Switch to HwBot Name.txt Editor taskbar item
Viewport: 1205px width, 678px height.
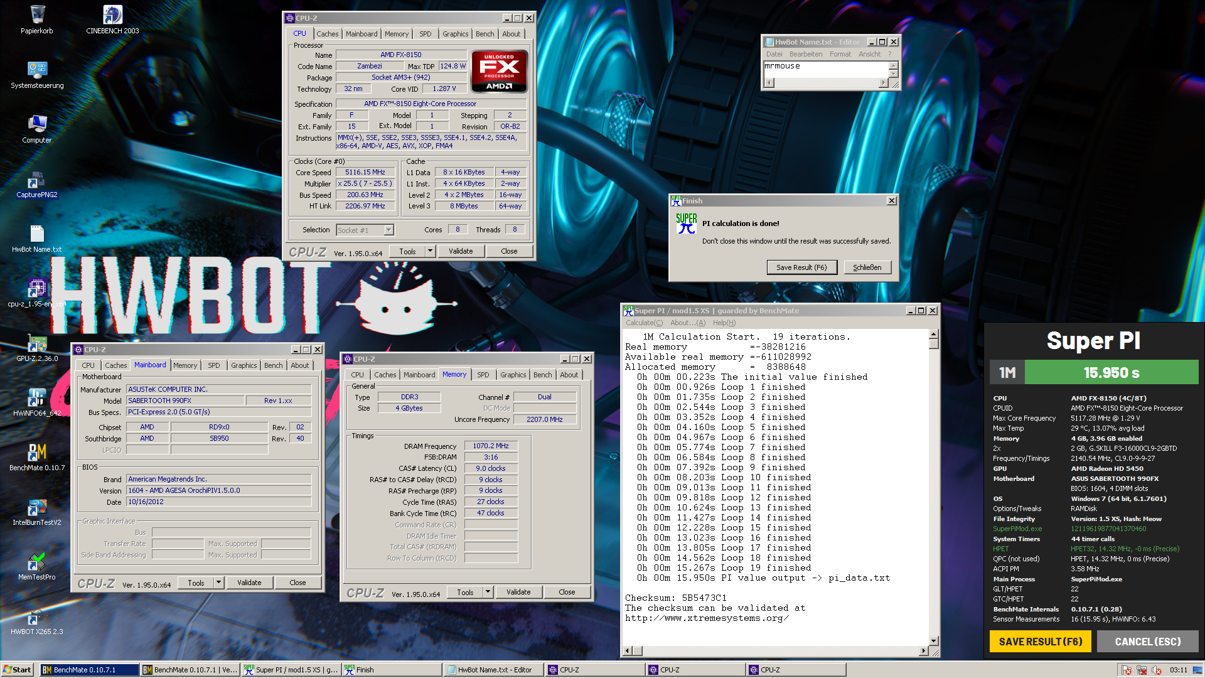(x=494, y=670)
